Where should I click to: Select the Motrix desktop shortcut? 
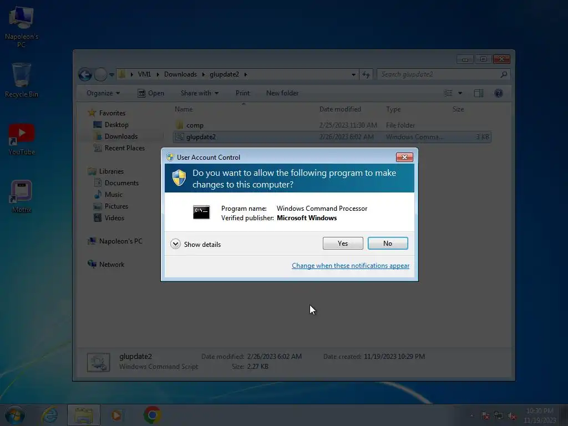22,196
